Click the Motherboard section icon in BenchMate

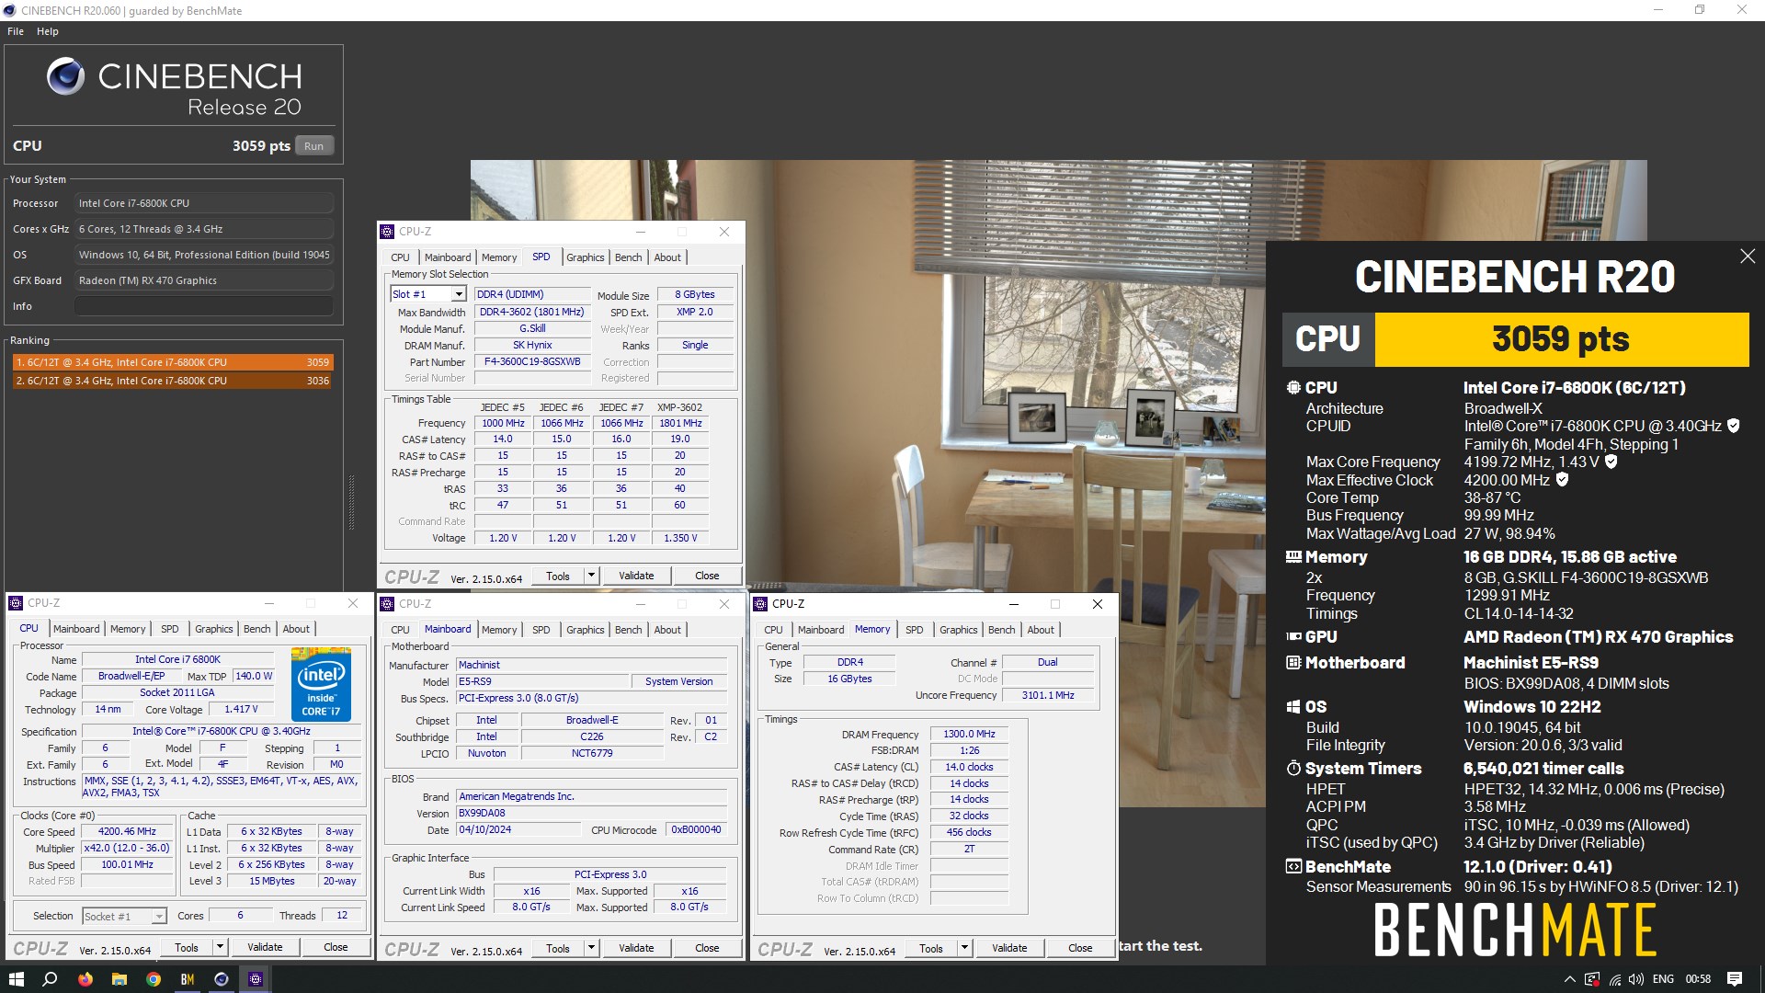1293,663
